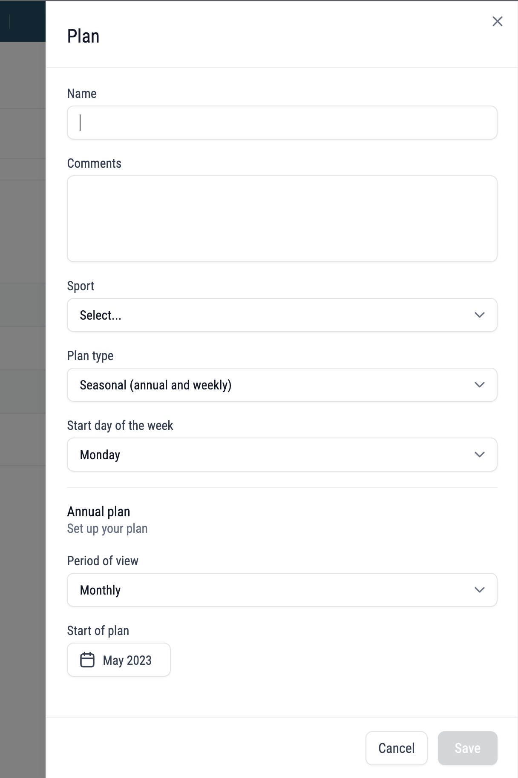
Task: Click the Start of plan label
Action: (x=98, y=631)
